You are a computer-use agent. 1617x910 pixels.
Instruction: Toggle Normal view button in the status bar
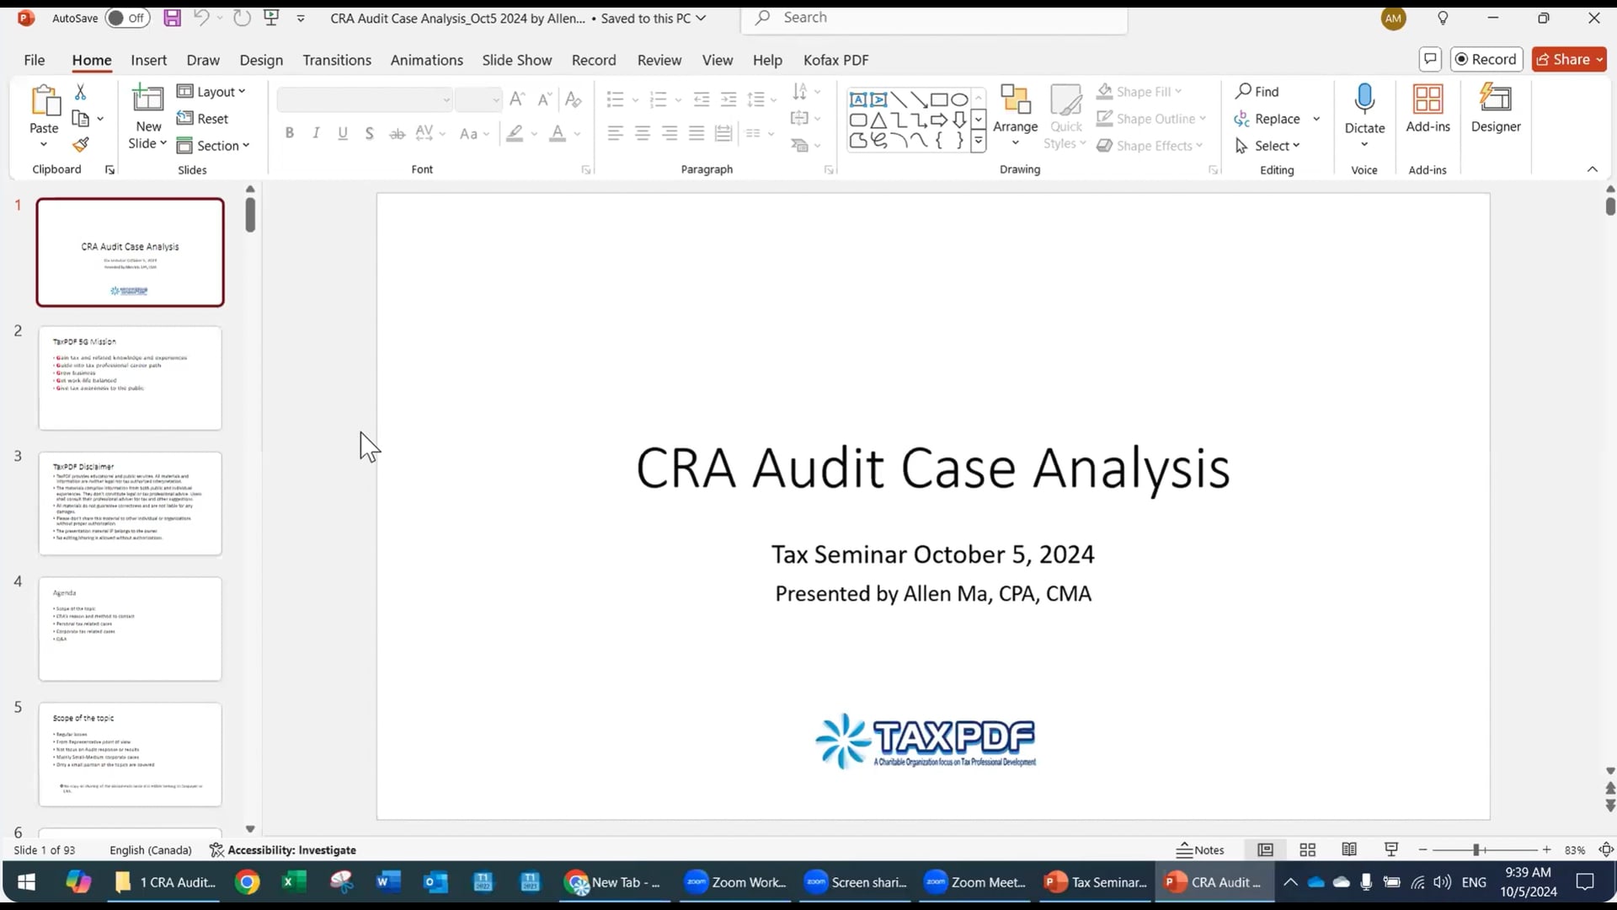click(1265, 850)
